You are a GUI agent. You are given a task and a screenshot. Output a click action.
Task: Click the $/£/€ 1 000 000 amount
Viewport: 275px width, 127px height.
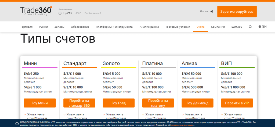233,87
